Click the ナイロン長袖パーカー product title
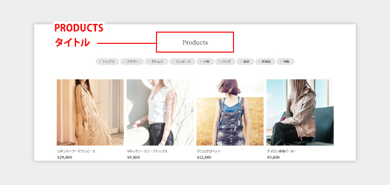Screen dimensions: 390x185 [x=282, y=151]
